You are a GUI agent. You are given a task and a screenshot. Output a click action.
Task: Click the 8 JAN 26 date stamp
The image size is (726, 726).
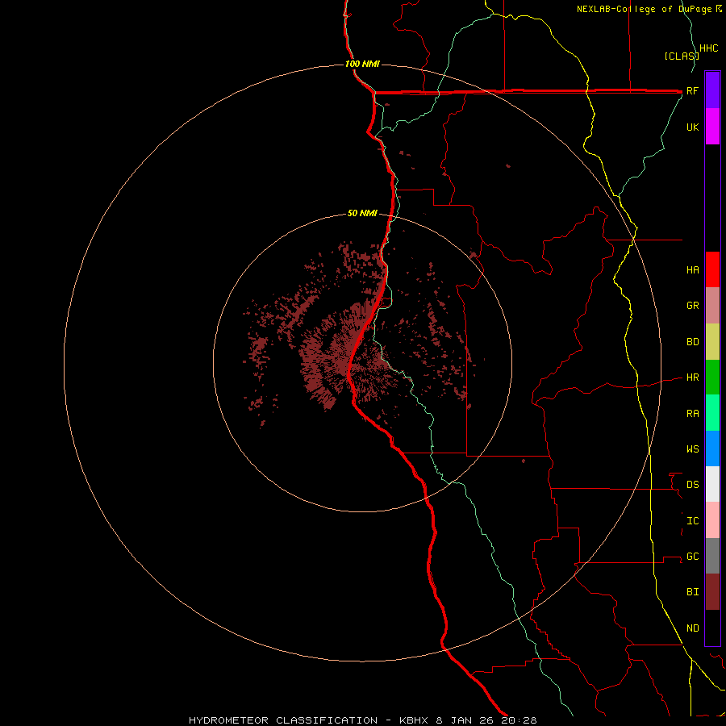pyautogui.click(x=465, y=720)
